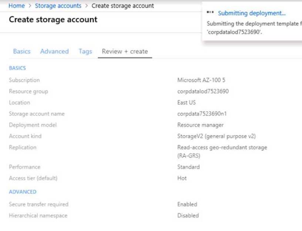The width and height of the screenshot is (302, 231).
Task: Select the storage account name corpdata7523690n1
Action: pyautogui.click(x=202, y=114)
